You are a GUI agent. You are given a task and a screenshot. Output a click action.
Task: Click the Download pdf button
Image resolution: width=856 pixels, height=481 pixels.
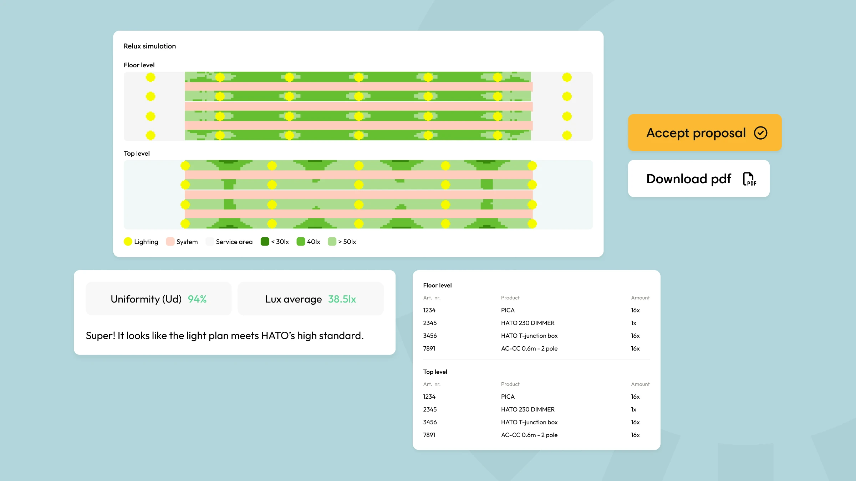[698, 179]
